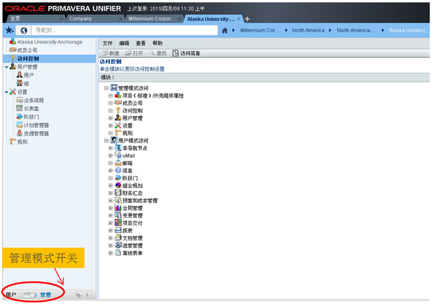This screenshot has height=305, width=434.
Task: Click Alaska Universi... breadcrumb link
Action: pyautogui.click(x=408, y=31)
